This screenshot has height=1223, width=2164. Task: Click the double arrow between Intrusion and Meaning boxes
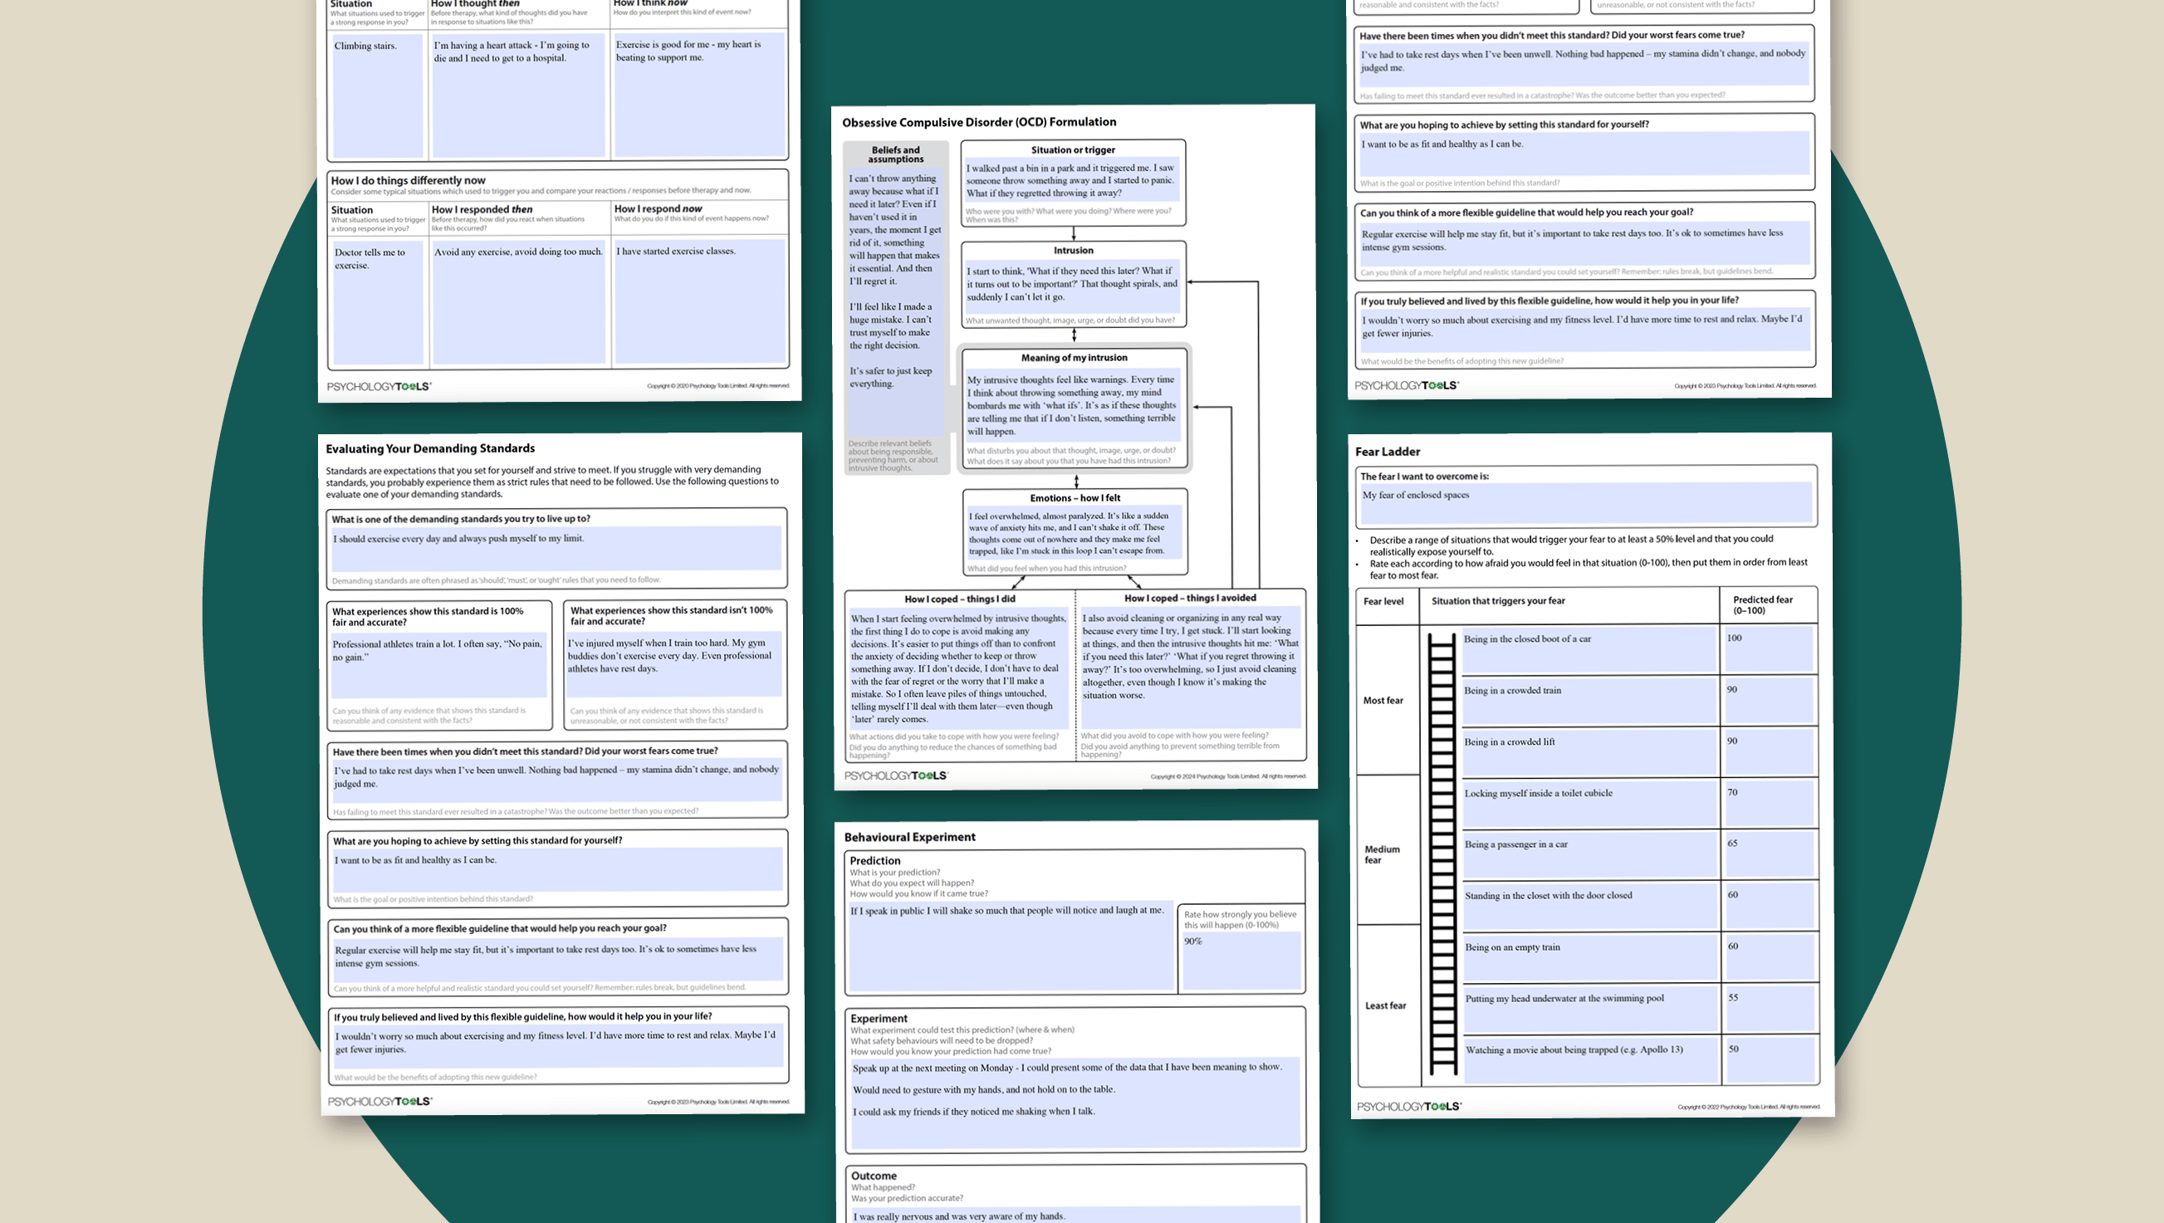point(1074,335)
